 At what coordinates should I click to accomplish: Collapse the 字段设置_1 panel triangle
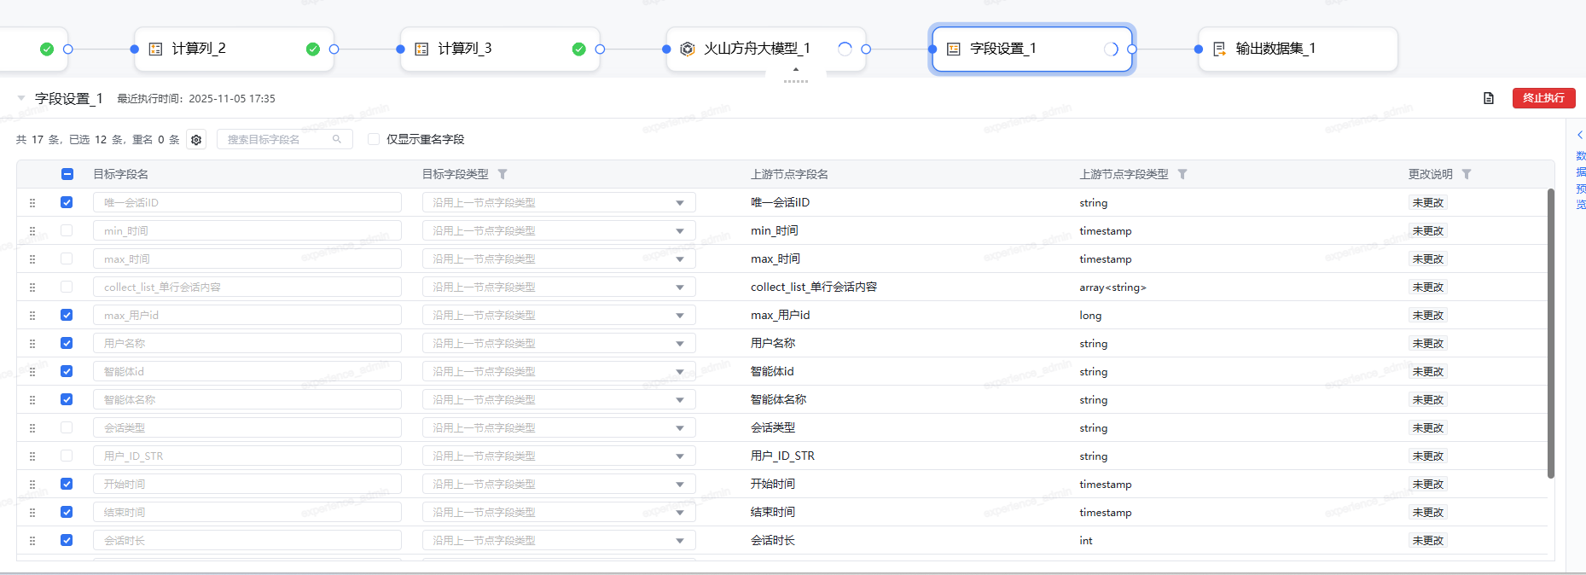pyautogui.click(x=21, y=98)
